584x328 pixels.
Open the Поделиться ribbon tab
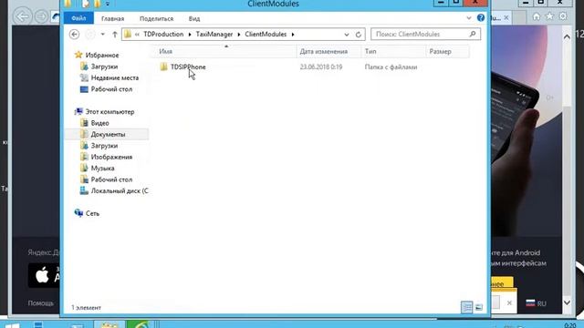click(x=156, y=18)
